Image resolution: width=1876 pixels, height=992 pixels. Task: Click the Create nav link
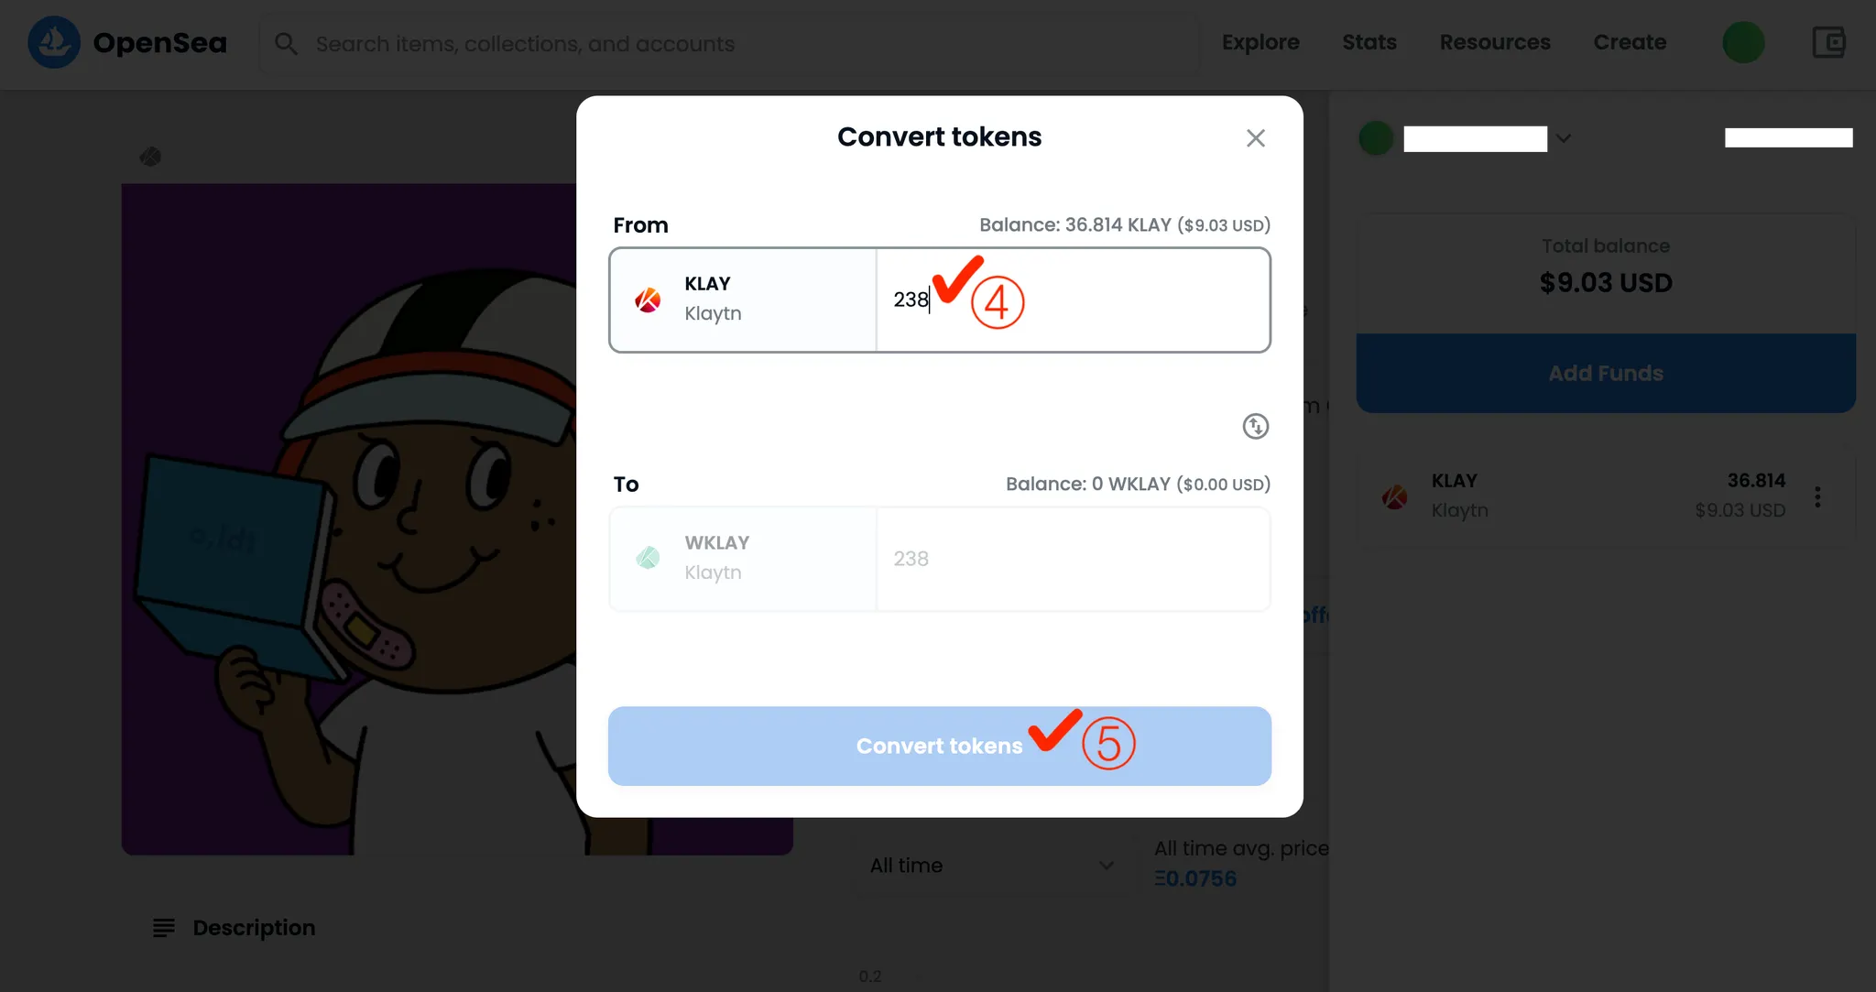(x=1630, y=42)
